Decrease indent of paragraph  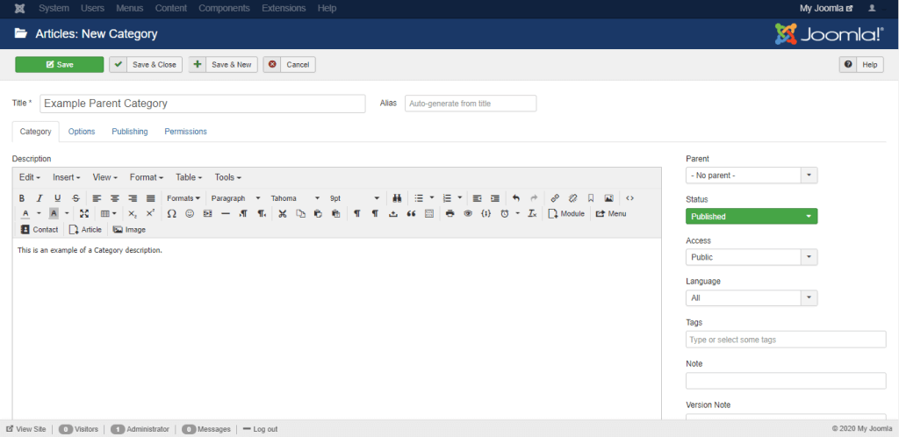(x=477, y=198)
